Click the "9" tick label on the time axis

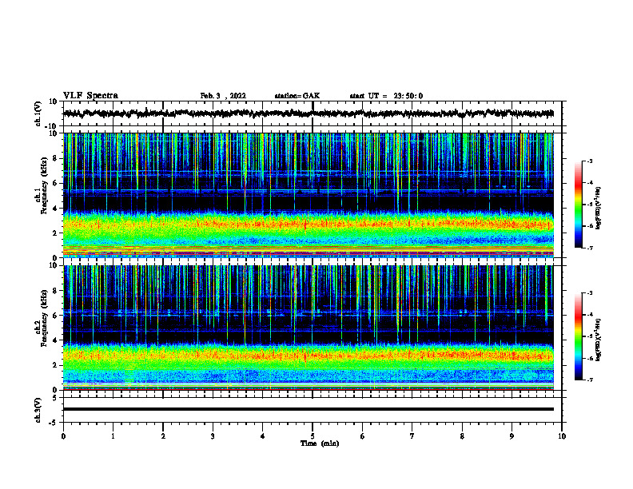pos(512,436)
